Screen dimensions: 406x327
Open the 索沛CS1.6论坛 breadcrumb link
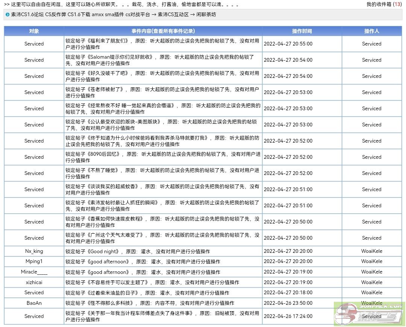click(27, 15)
